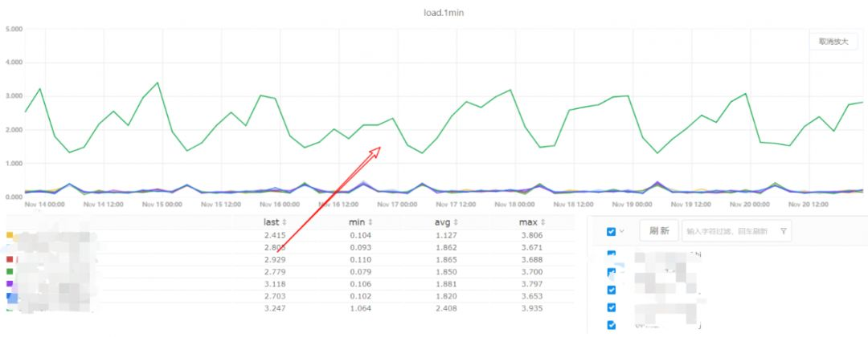The image size is (868, 337).
Task: Select max value 3.671
Action: 533,247
